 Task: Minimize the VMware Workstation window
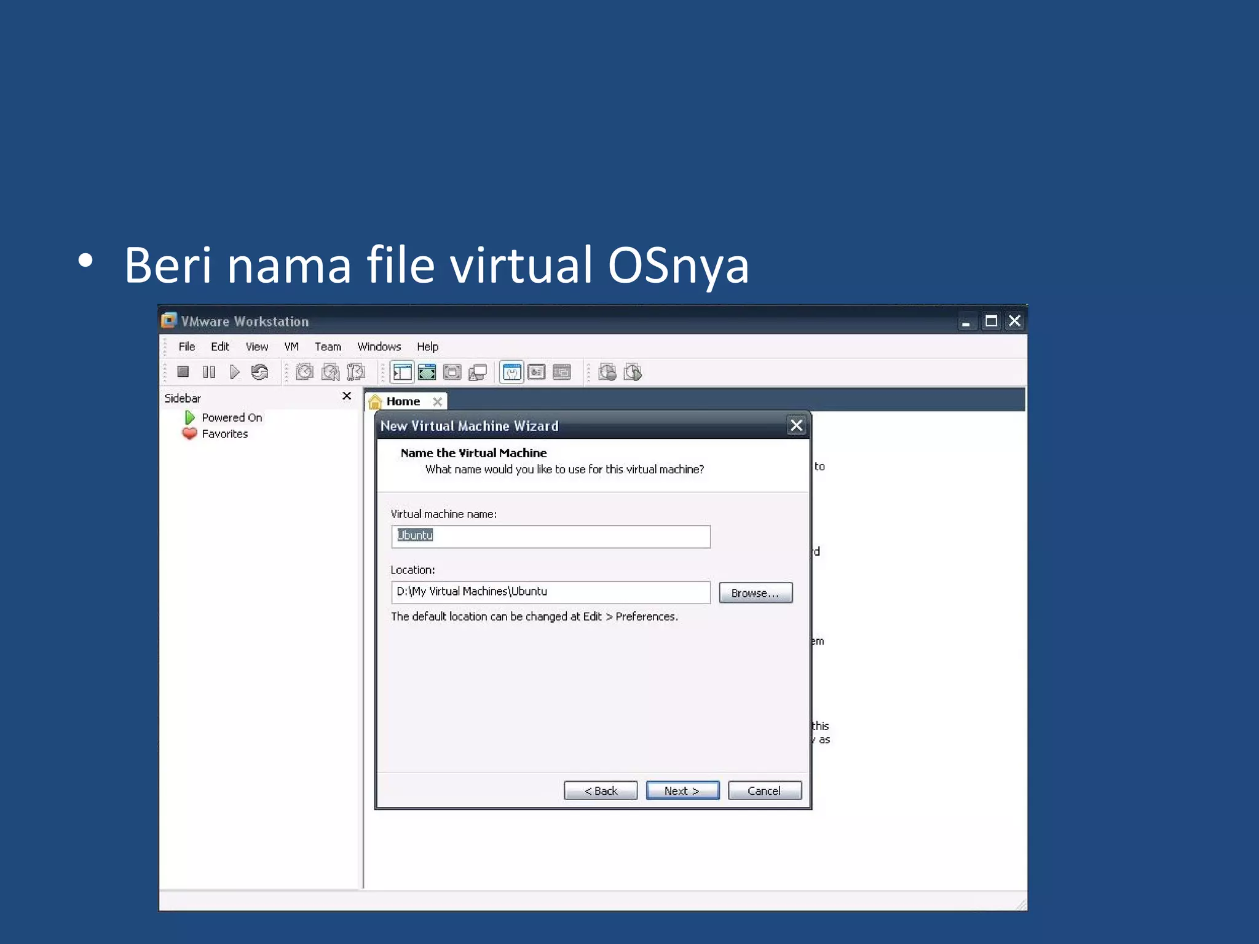[966, 321]
